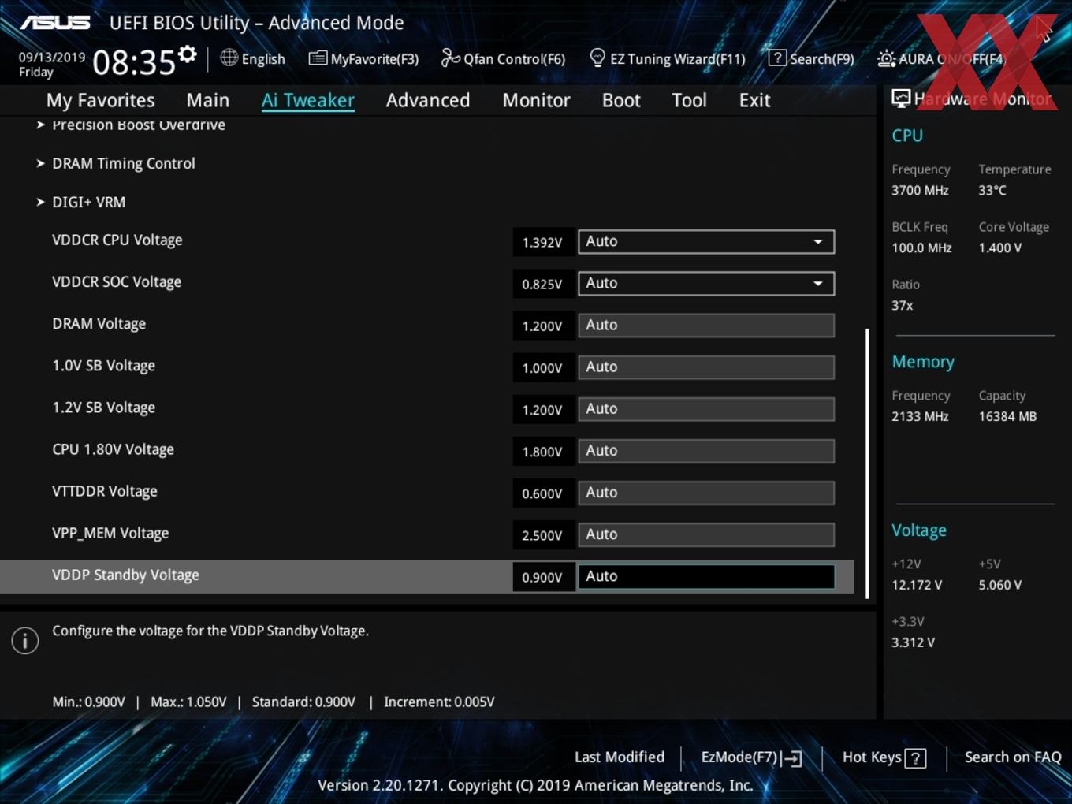Click the 2133 MHz memory frequency
Image resolution: width=1072 pixels, height=804 pixels.
[x=920, y=416]
